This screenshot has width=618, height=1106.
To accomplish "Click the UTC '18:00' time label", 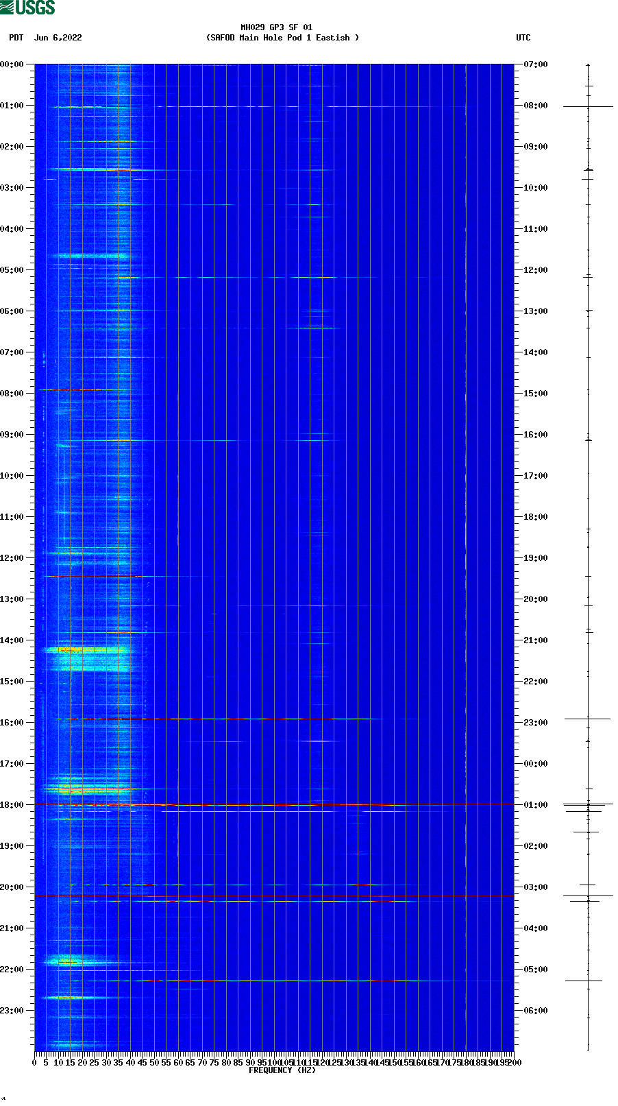I will (x=536, y=517).
